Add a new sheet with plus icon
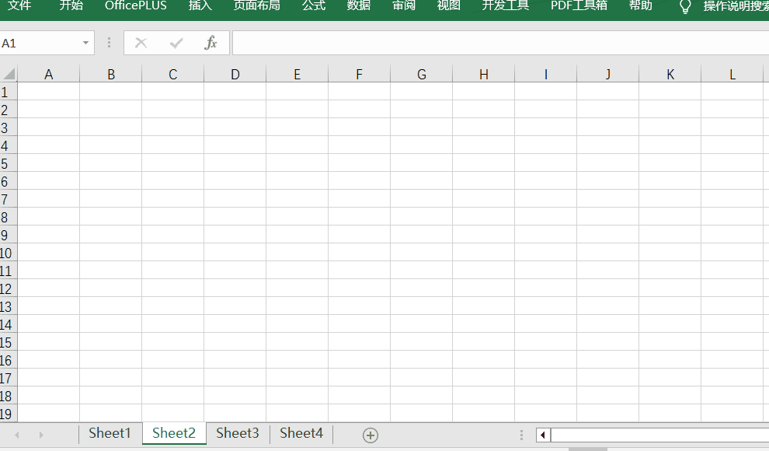The image size is (769, 451). 371,435
